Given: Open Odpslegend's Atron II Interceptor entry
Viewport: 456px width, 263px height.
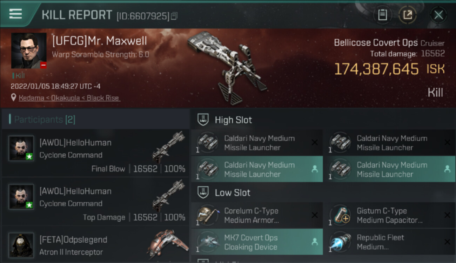Looking at the screenshot, I should 95,245.
